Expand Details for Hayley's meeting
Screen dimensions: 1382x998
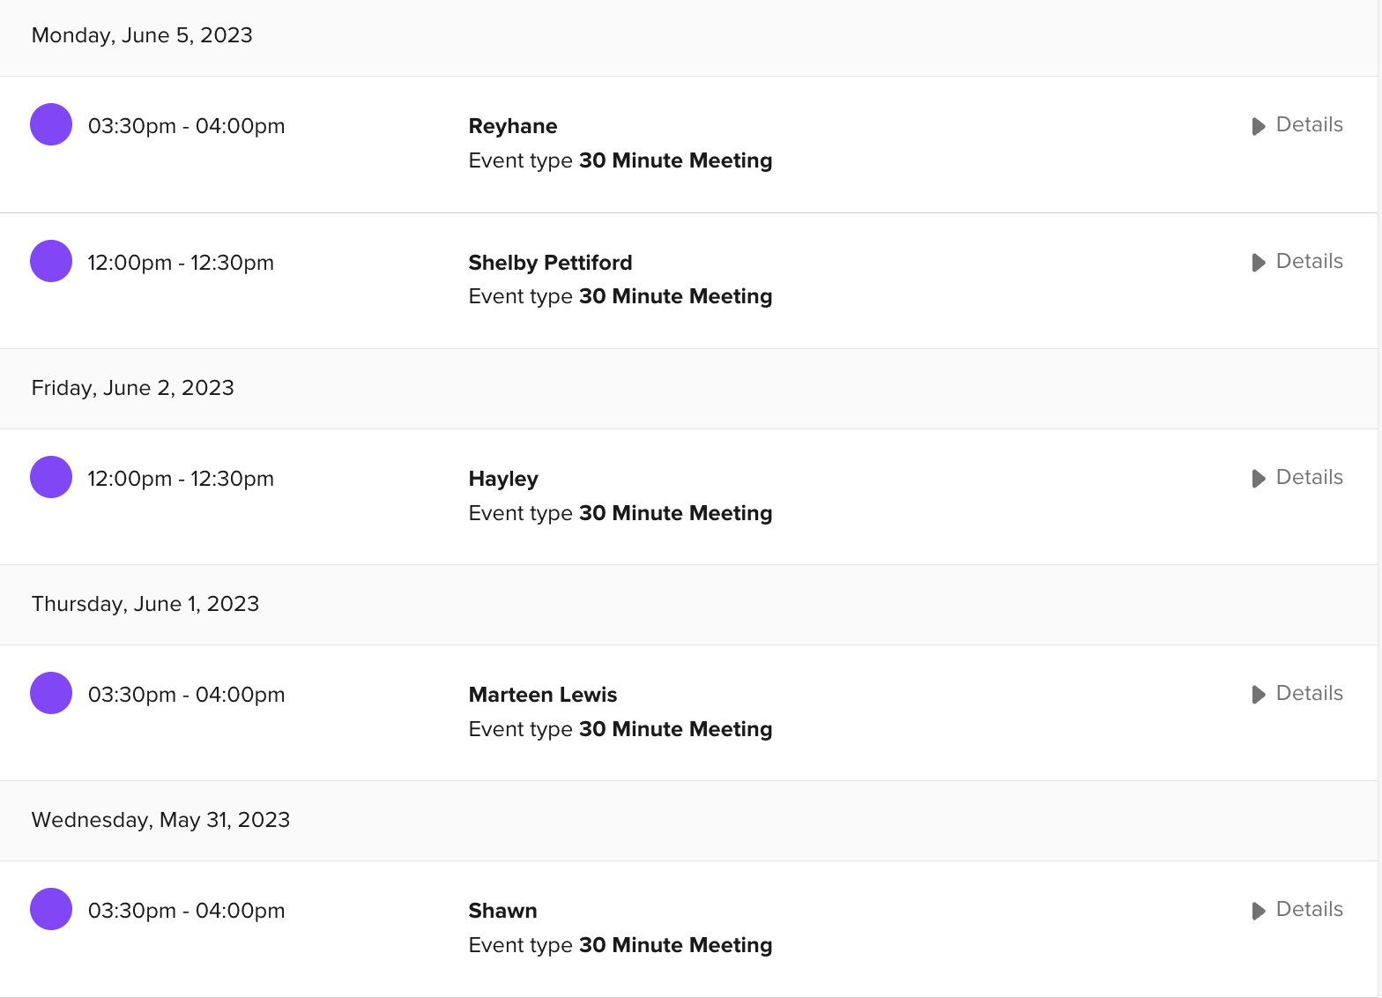click(x=1297, y=478)
